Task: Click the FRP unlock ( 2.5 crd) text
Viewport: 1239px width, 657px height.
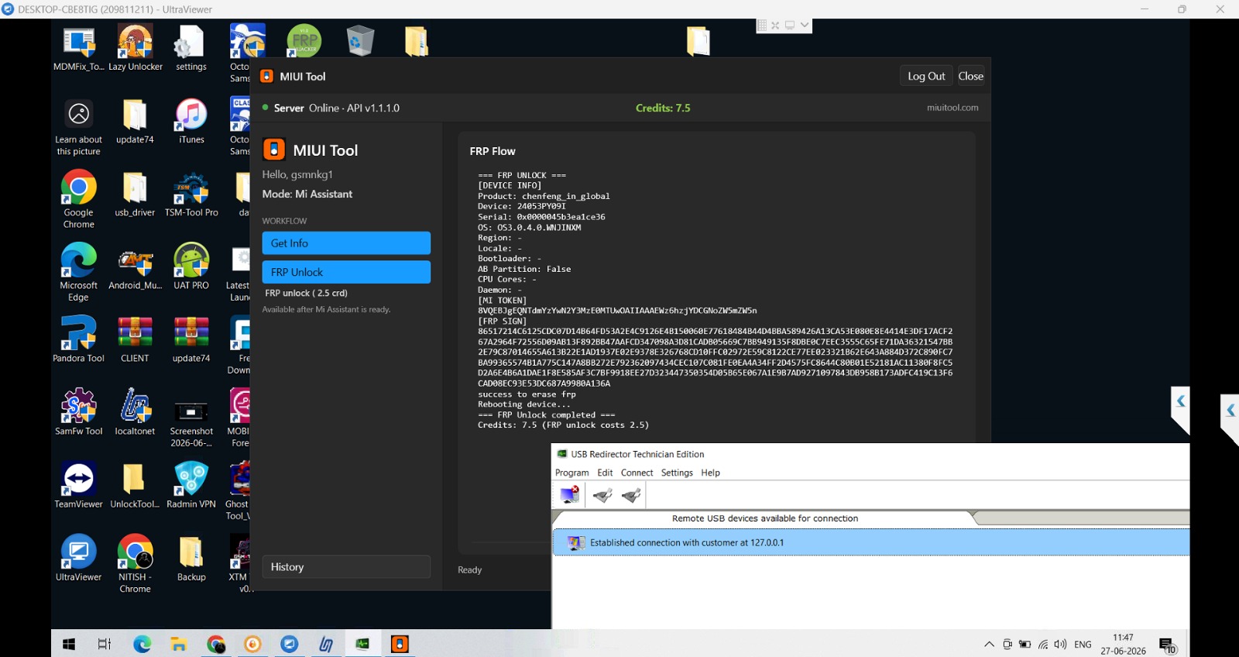Action: click(306, 293)
